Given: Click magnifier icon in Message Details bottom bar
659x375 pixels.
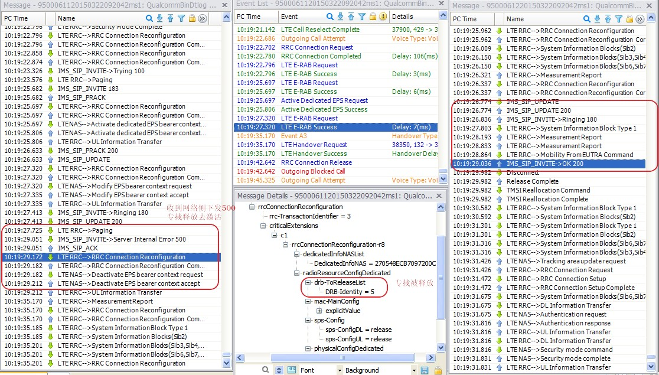Looking at the screenshot, I should pyautogui.click(x=266, y=370).
